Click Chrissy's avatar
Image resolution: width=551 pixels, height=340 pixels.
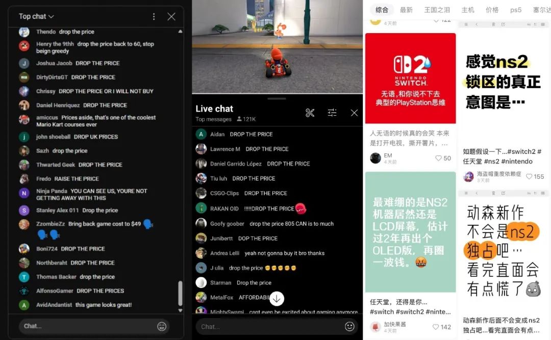(24, 91)
